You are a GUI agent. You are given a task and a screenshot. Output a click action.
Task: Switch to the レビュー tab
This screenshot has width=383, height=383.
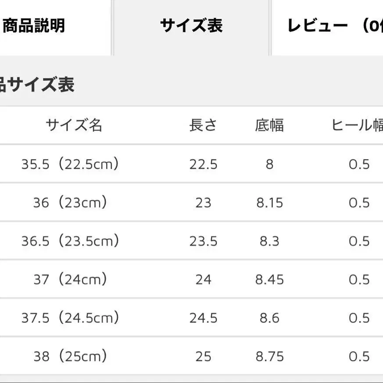(334, 26)
